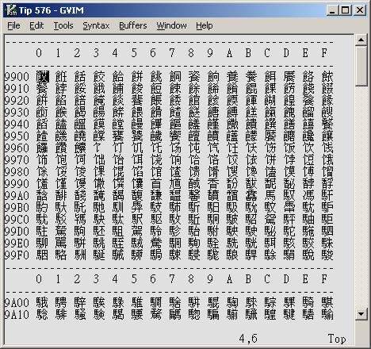Click column header F in top header row
This screenshot has height=349, width=371.
(324, 53)
